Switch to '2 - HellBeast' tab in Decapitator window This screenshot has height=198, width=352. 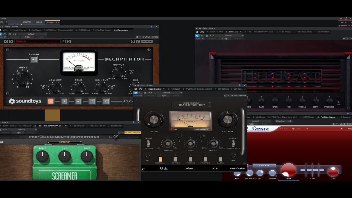(35, 30)
